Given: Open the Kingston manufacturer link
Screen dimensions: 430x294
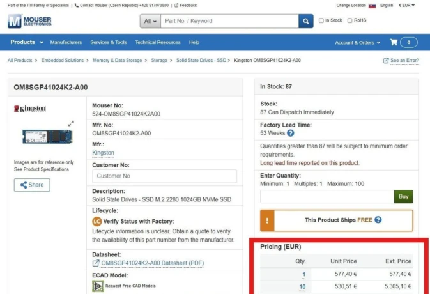Looking at the screenshot, I should pos(103,153).
